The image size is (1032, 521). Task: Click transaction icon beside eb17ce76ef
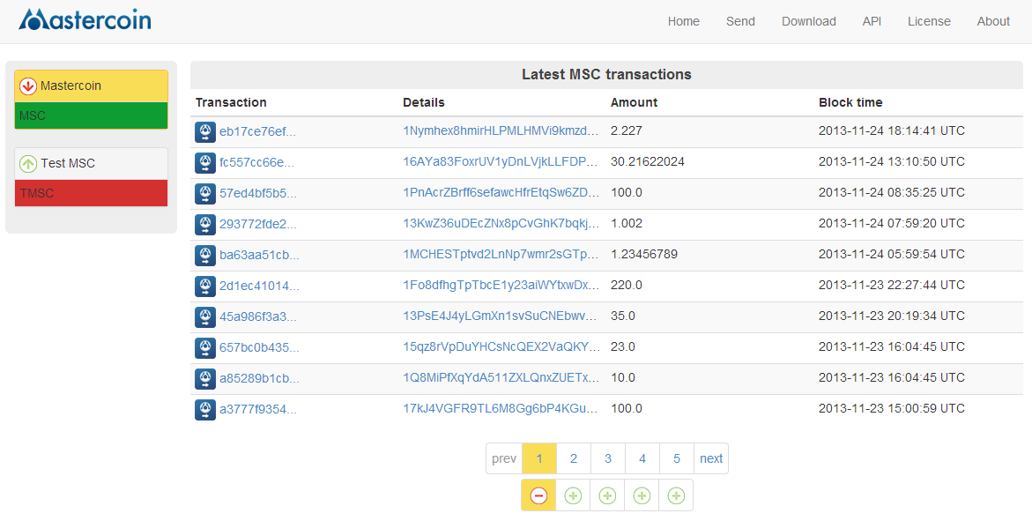tap(205, 131)
